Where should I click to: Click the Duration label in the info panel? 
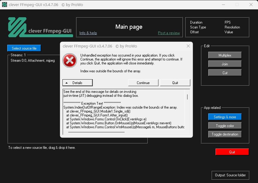point(196,22)
